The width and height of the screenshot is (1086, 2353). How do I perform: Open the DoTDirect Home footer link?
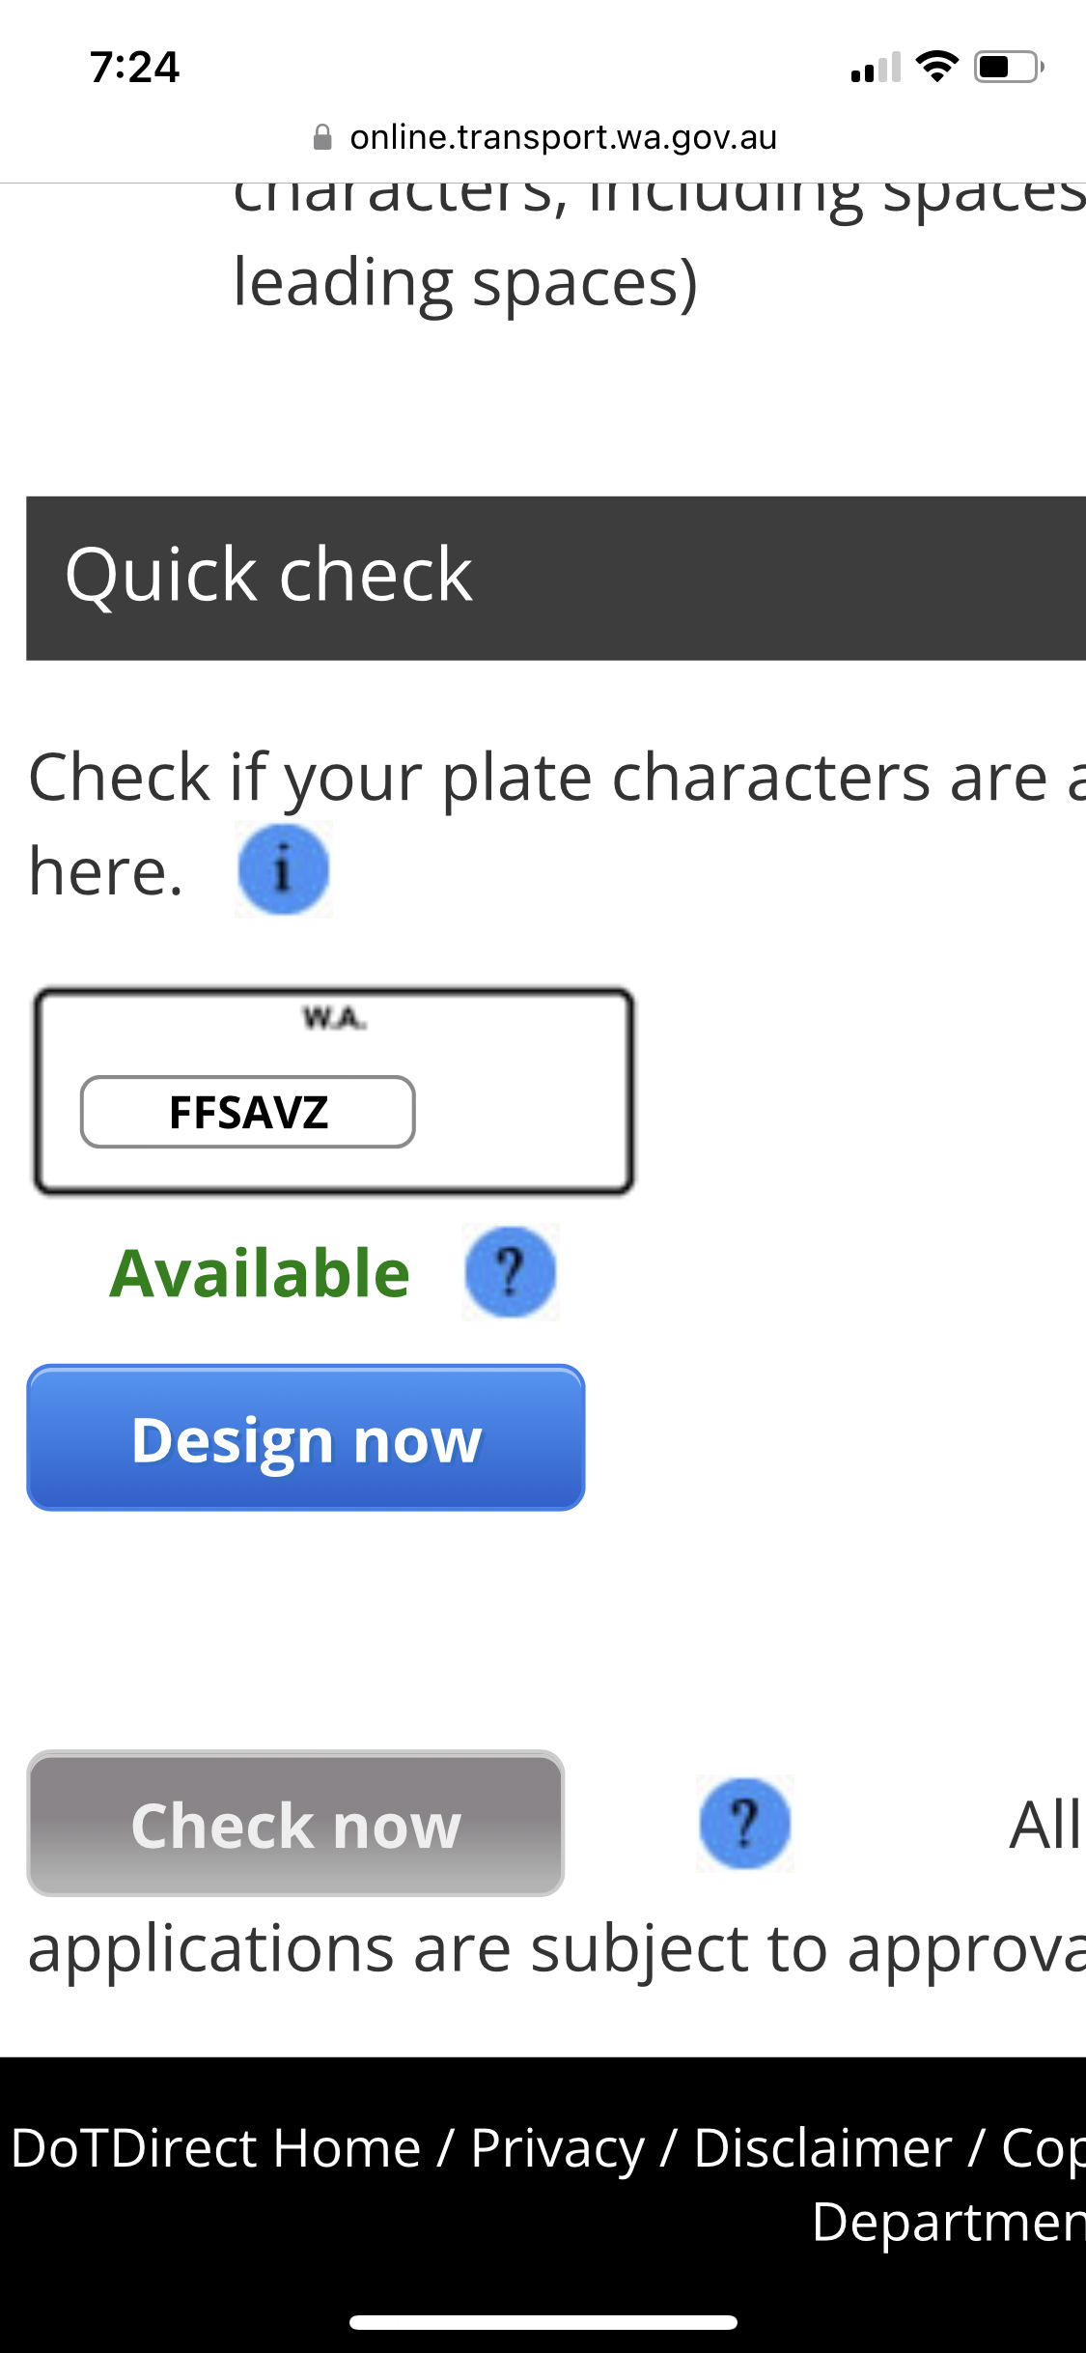click(216, 2149)
